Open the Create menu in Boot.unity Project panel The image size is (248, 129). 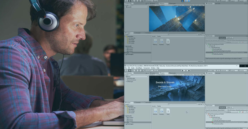[x=127, y=104]
